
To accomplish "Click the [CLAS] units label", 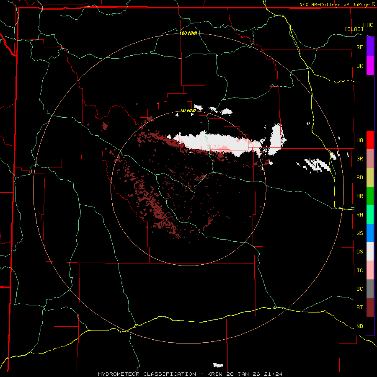I will click(x=354, y=29).
